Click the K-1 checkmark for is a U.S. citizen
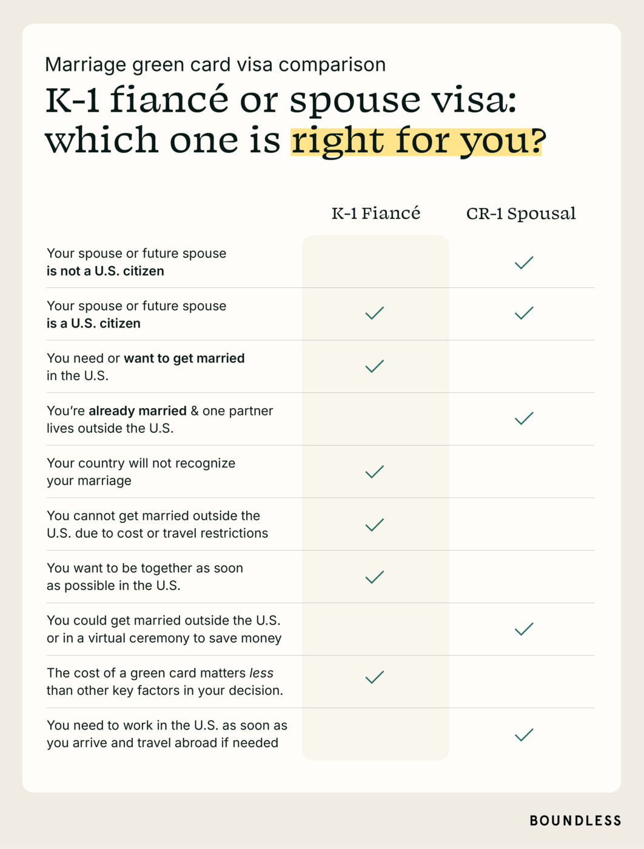This screenshot has width=644, height=849. click(375, 313)
